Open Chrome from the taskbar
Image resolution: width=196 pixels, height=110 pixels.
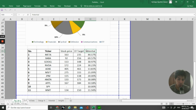(57, 108)
